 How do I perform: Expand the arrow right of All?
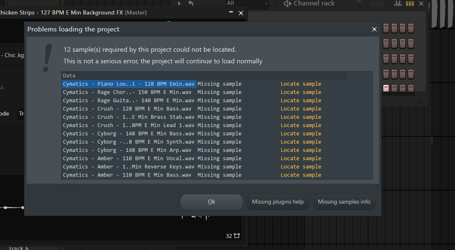[x=266, y=3]
